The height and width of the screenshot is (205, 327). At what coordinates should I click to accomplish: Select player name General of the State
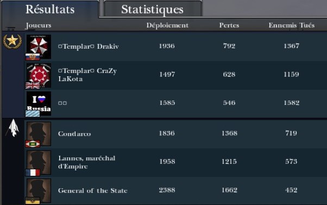pyautogui.click(x=93, y=190)
